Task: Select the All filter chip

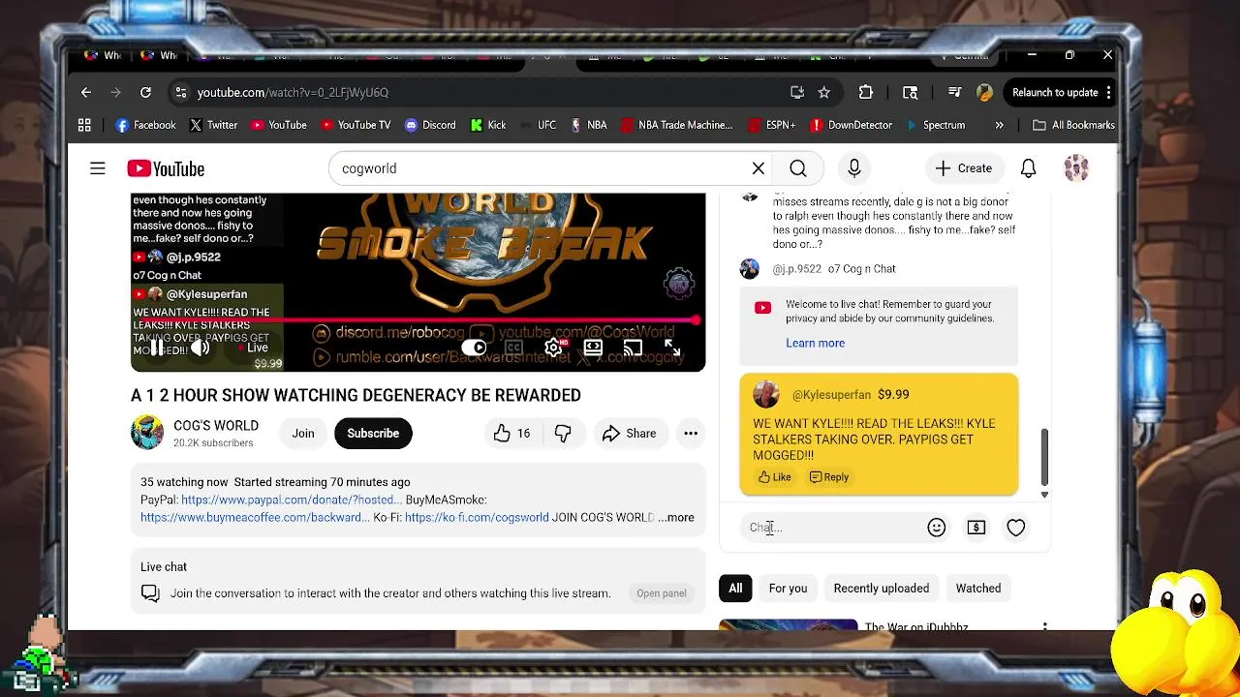Action: coord(735,589)
